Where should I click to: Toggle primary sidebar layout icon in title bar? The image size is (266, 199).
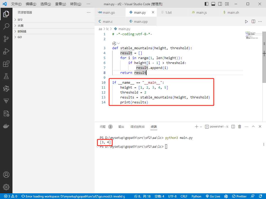tap(207, 4)
